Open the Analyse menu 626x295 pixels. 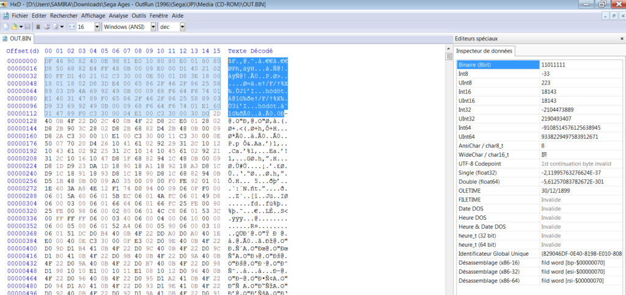(x=119, y=15)
